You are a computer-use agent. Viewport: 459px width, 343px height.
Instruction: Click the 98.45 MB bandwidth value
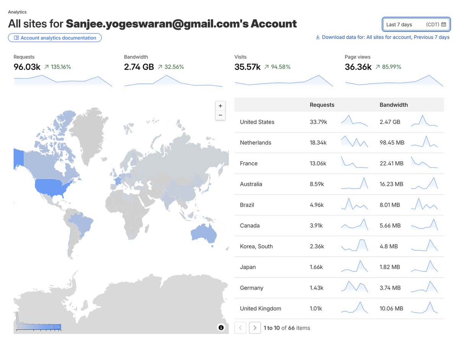[x=392, y=143]
